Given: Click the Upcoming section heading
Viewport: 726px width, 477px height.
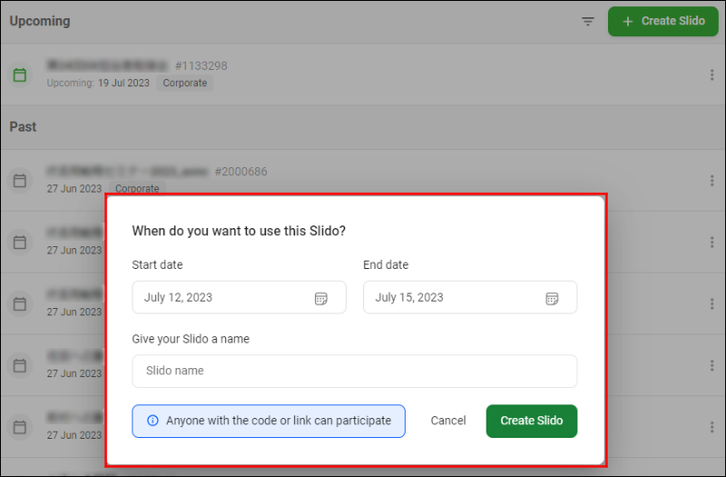Looking at the screenshot, I should click(x=40, y=21).
